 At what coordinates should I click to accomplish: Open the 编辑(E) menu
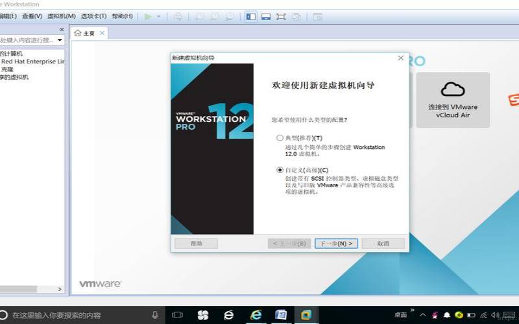(8, 16)
